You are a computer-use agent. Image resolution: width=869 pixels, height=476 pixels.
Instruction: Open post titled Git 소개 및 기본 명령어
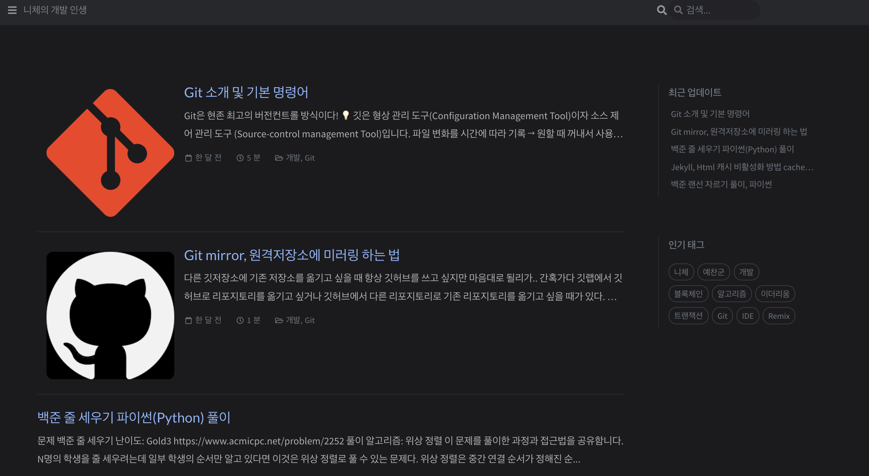246,92
